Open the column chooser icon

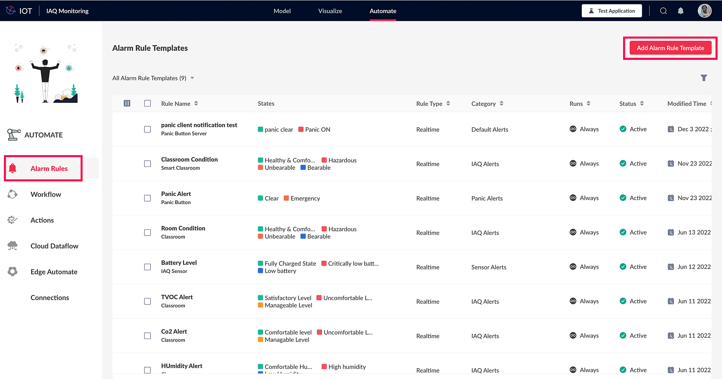pyautogui.click(x=127, y=103)
